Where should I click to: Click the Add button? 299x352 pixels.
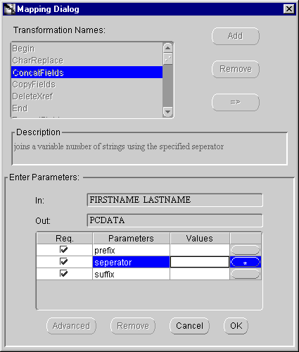click(236, 36)
